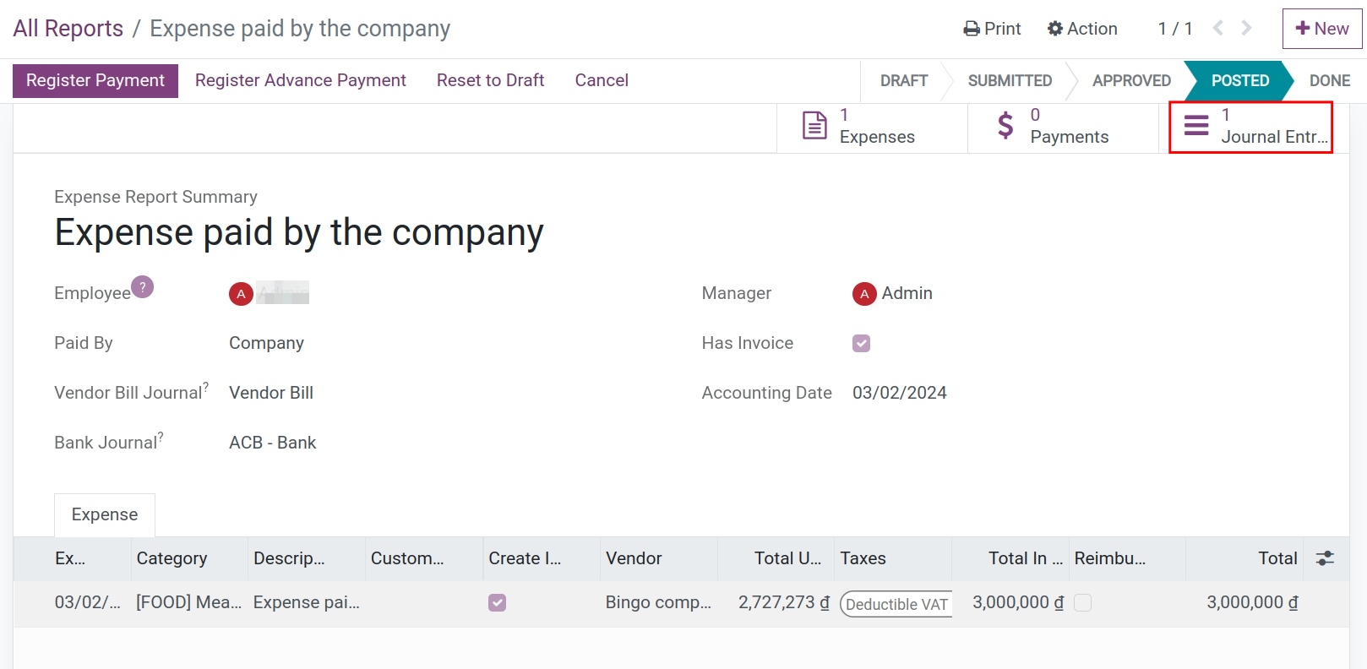Click the Cancel button
This screenshot has width=1367, height=669.
pos(602,80)
